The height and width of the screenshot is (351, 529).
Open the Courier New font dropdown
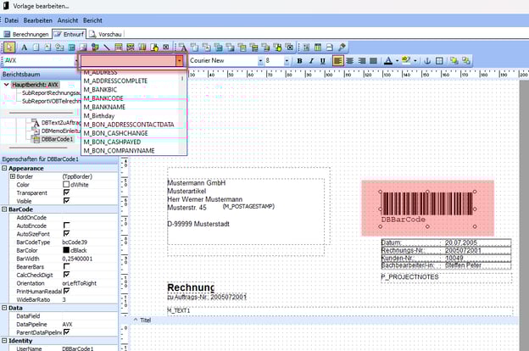click(259, 61)
